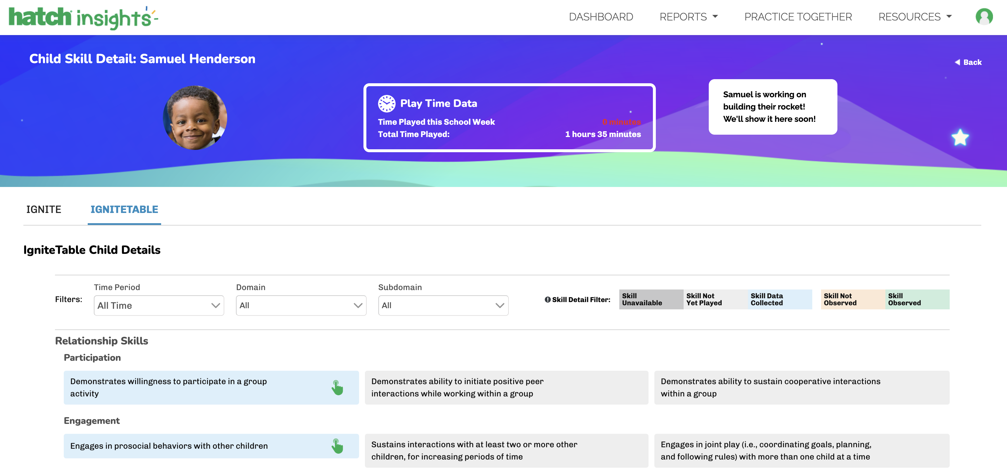Click the Back arrow icon
Screen dimensions: 1007x475
[x=957, y=63]
